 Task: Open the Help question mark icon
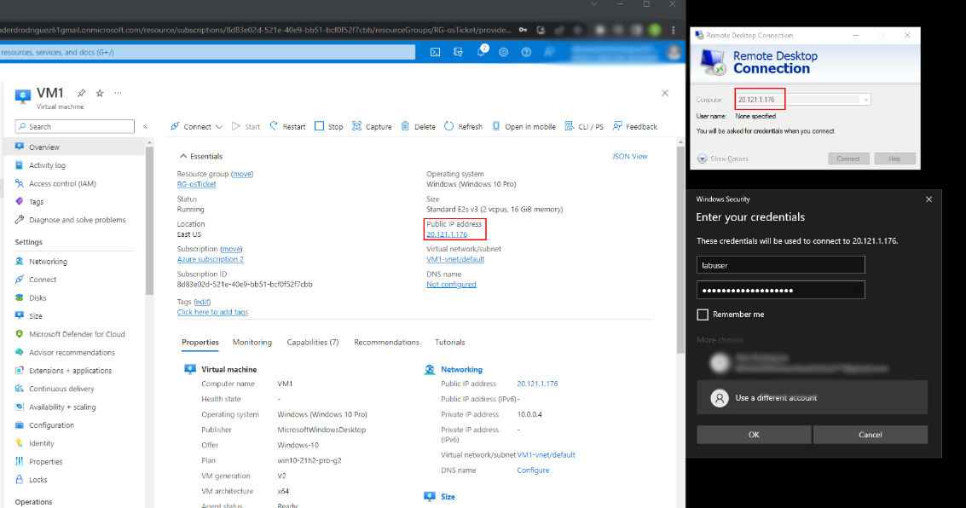click(526, 52)
